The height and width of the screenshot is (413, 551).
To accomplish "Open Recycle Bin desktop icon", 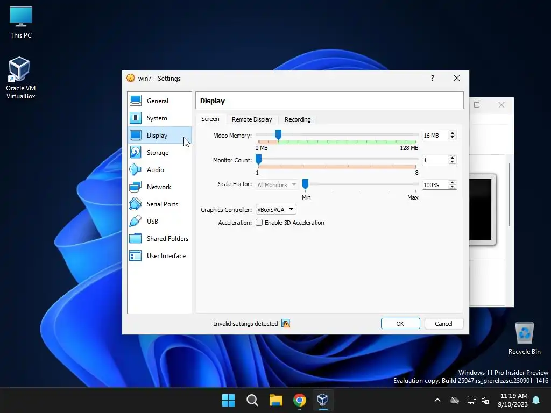I will point(524,338).
